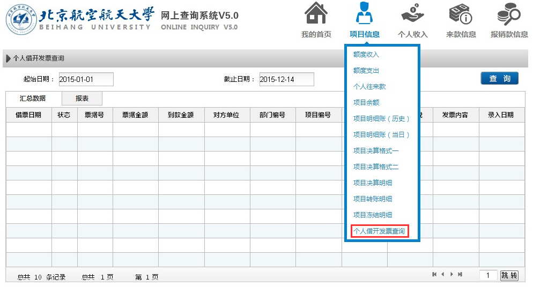
Task: Click the 跳转 page jump button
Action: click(x=509, y=276)
